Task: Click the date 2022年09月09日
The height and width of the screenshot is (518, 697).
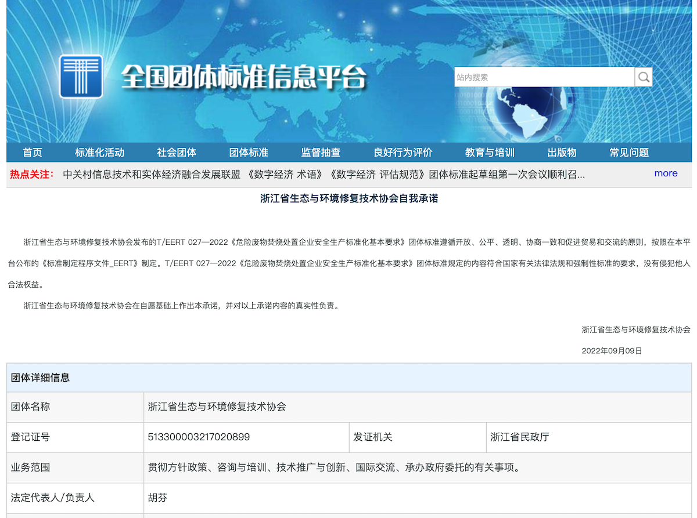Action: [x=612, y=351]
